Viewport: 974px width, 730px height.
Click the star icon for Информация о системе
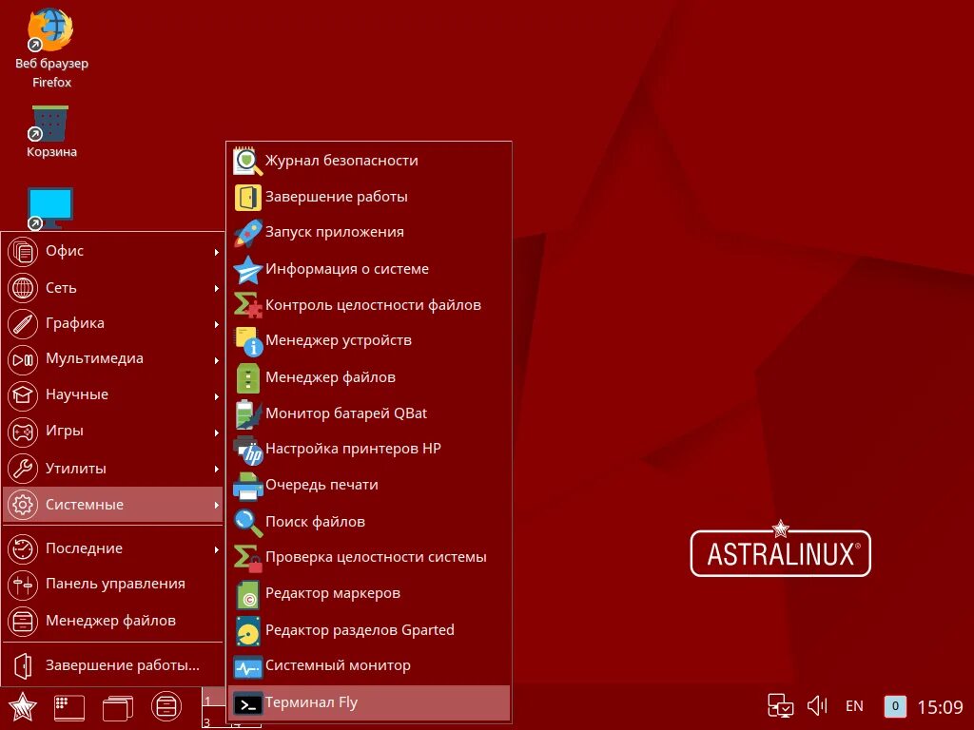coord(247,269)
